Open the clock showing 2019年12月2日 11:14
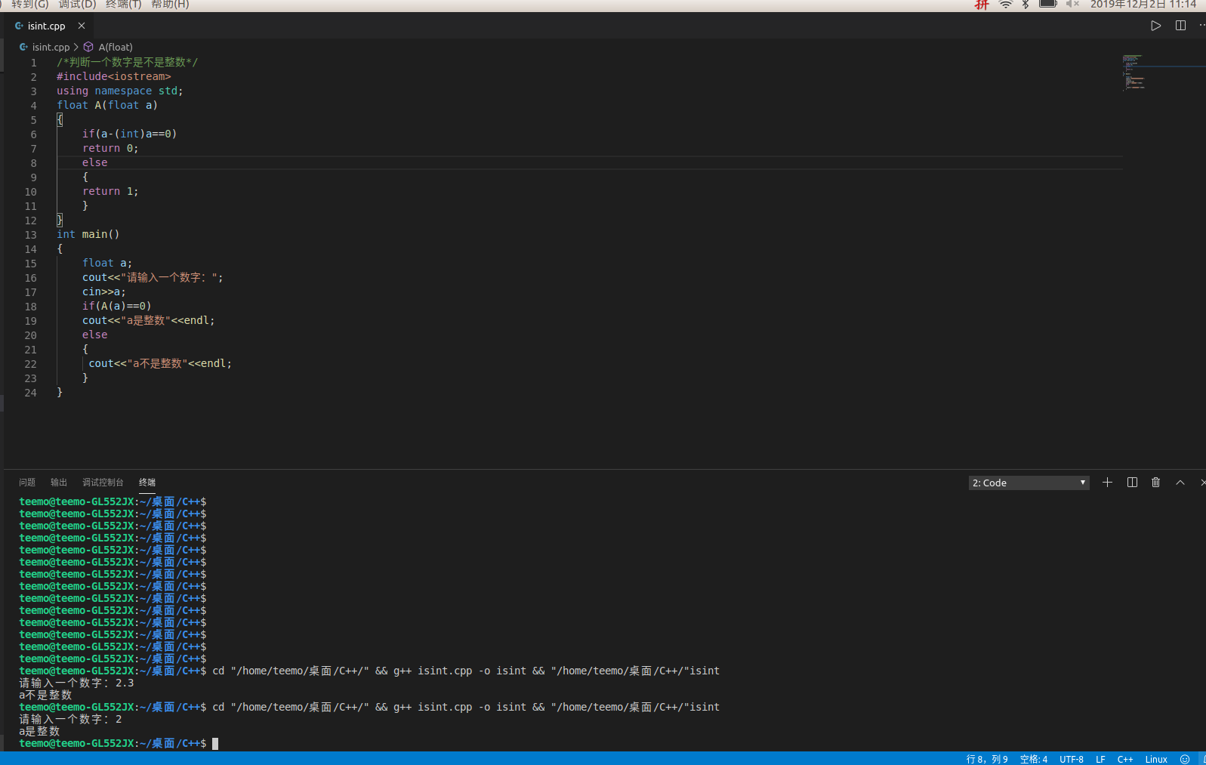Viewport: 1206px width, 765px height. pos(1143,5)
